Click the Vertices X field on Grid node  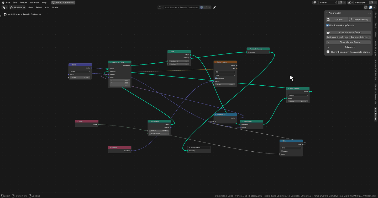pyautogui.click(x=179, y=61)
